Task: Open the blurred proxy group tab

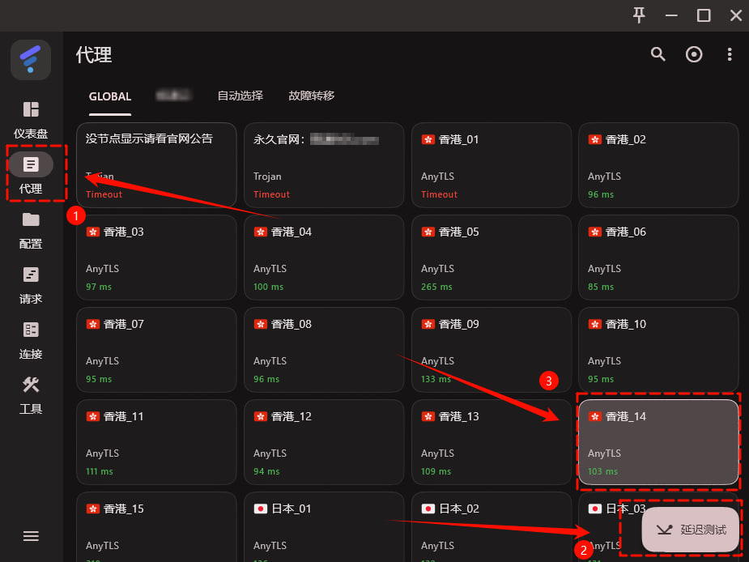Action: tap(174, 96)
